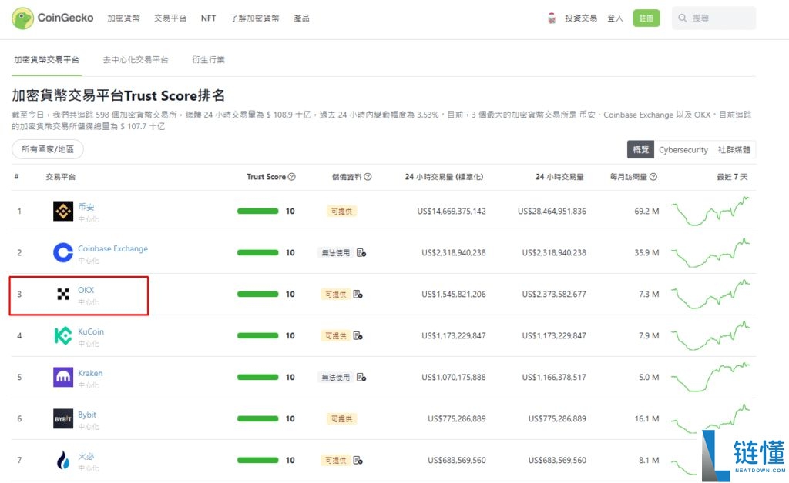Open the 了解加密貨幣 navigation menu
789x483 pixels.
[x=254, y=18]
